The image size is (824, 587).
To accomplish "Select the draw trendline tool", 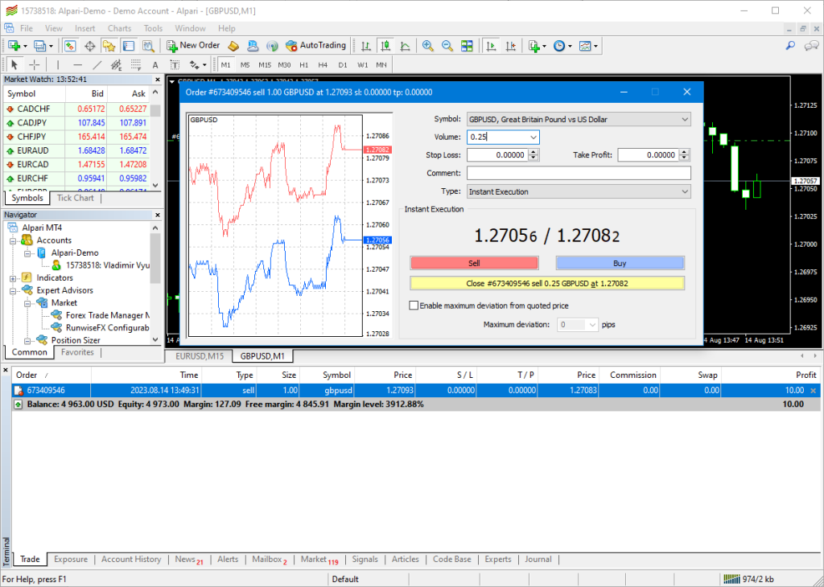I will pos(97,64).
